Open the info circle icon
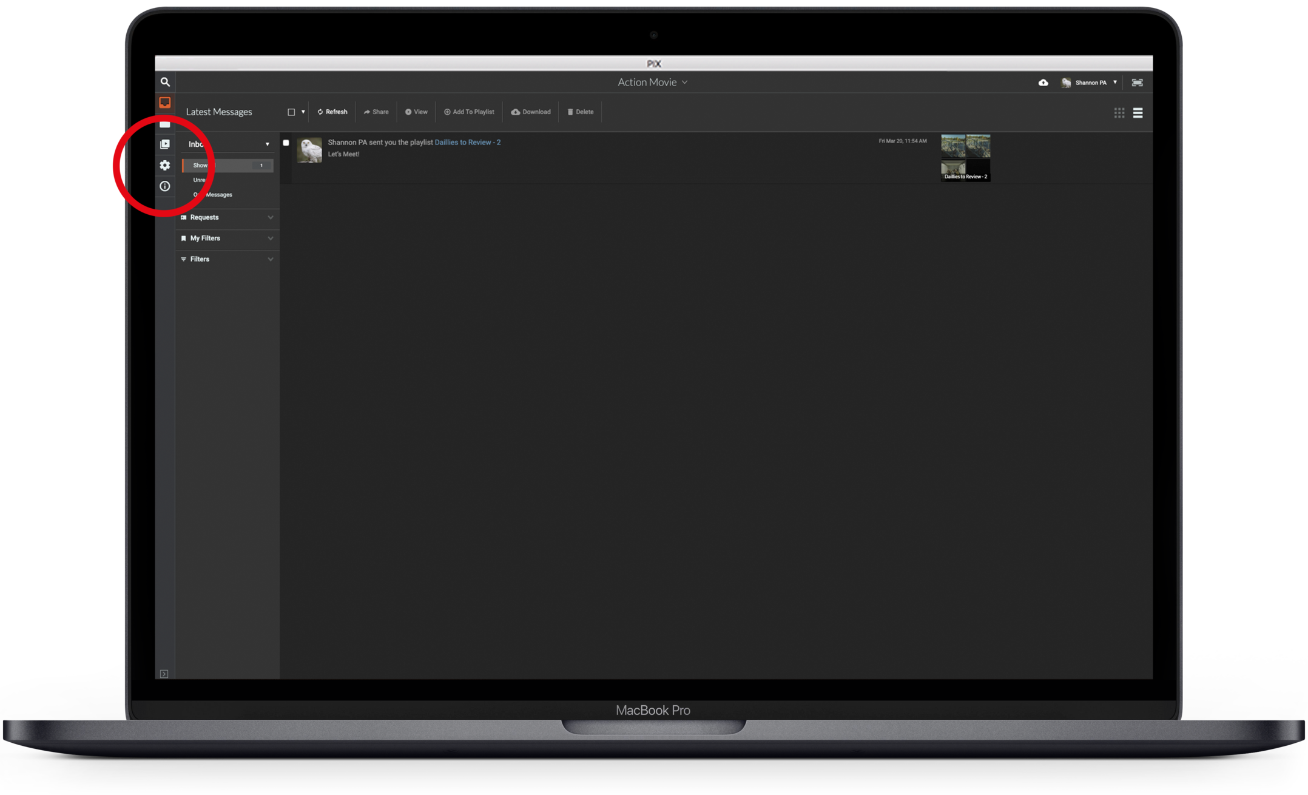Screen dimensions: 1308x795 point(165,186)
